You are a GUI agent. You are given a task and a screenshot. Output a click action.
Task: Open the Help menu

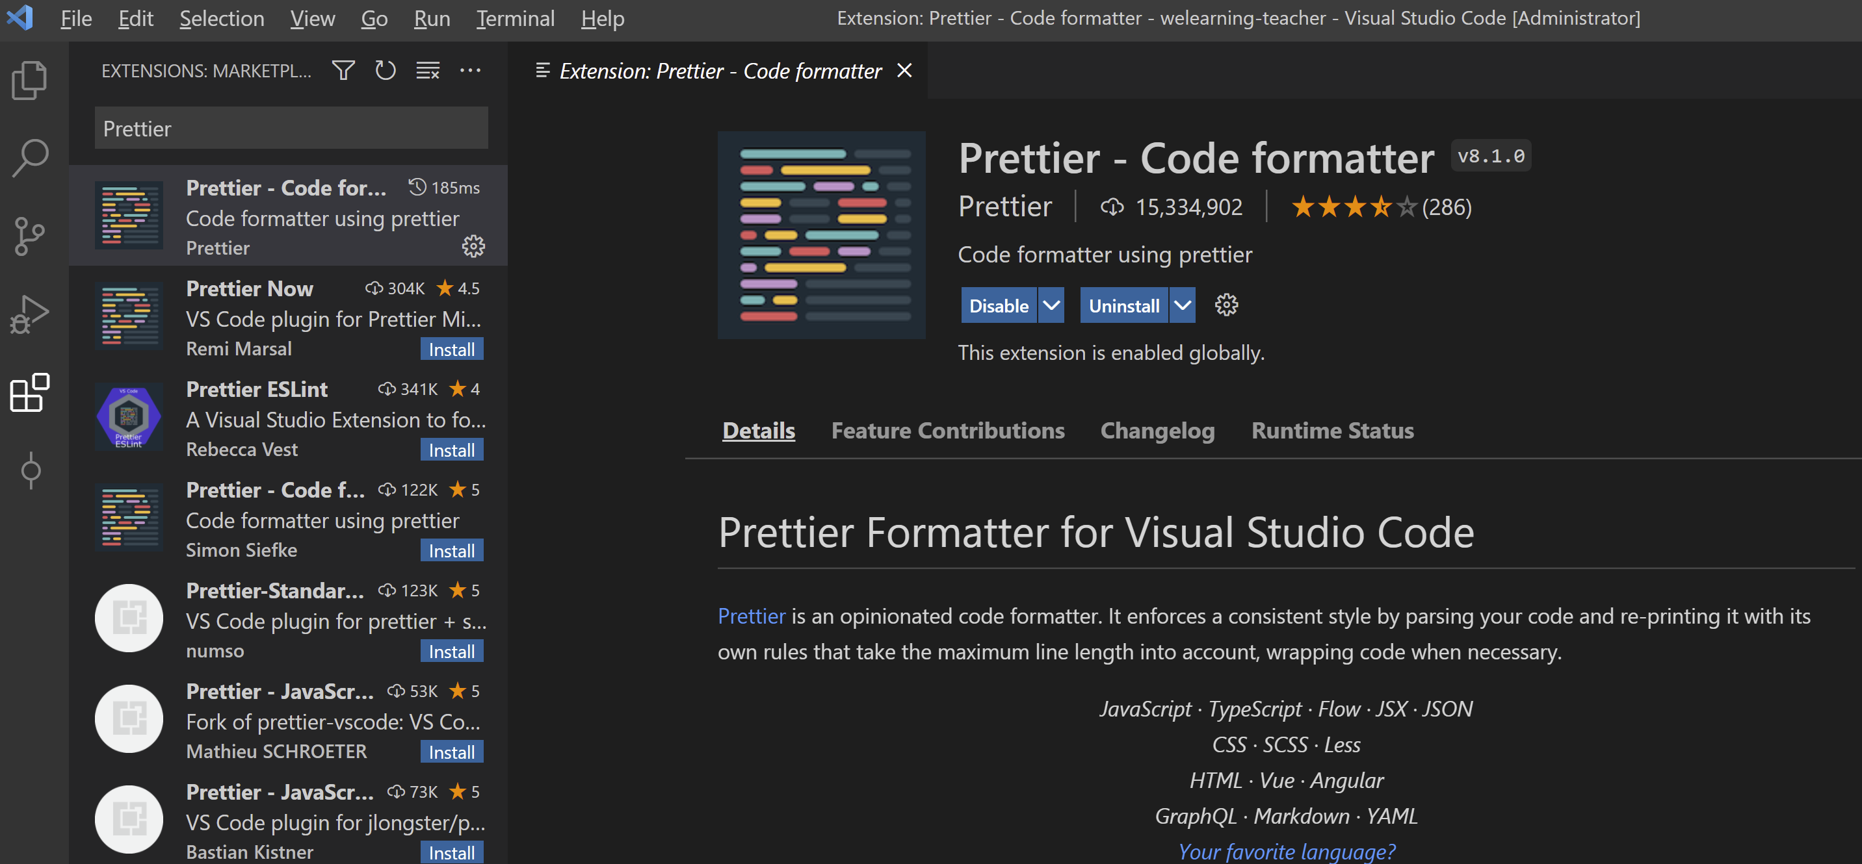click(603, 19)
